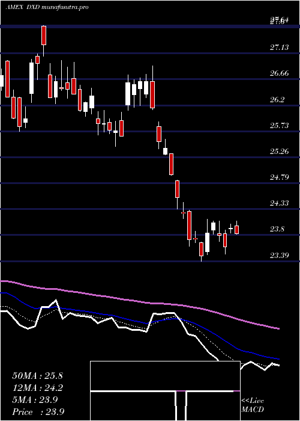This screenshot has width=300, height=421.
Task: Click the MACD histogram panel box
Action: click(165, 391)
